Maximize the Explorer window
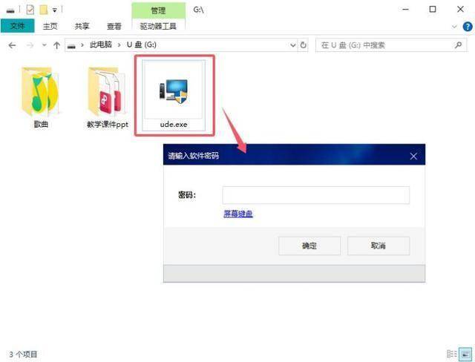This screenshot has width=475, height=362. (x=433, y=10)
